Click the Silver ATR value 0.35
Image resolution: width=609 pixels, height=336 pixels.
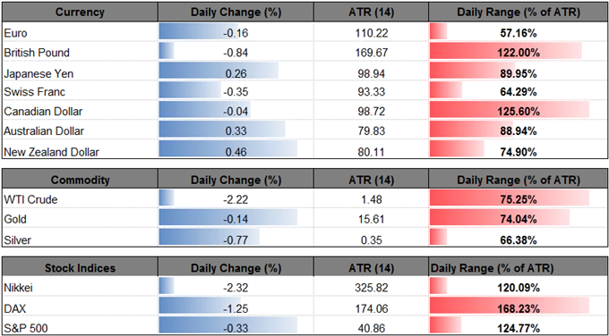coord(371,239)
